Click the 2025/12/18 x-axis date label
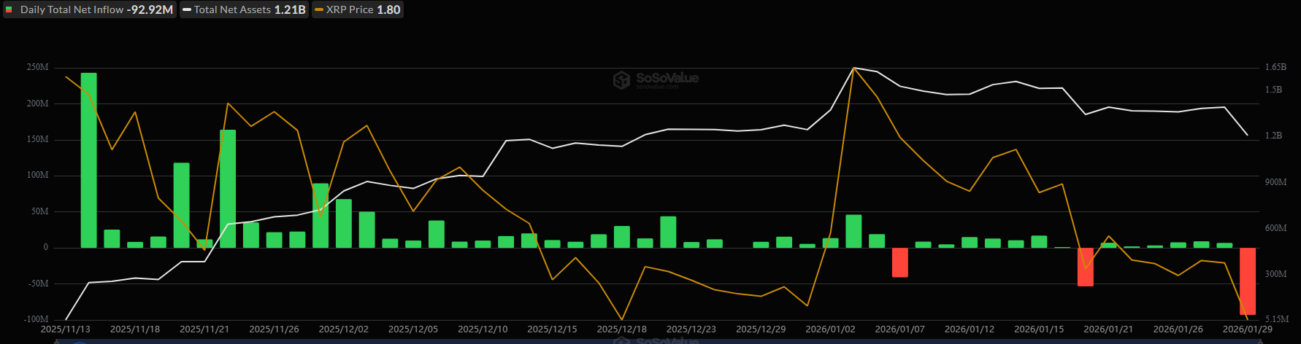The width and height of the screenshot is (1301, 344). 621,329
